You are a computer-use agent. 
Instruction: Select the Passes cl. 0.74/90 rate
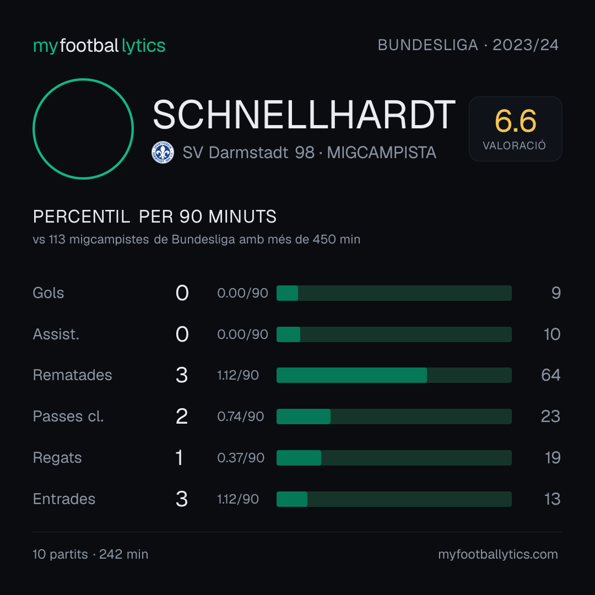(x=241, y=416)
